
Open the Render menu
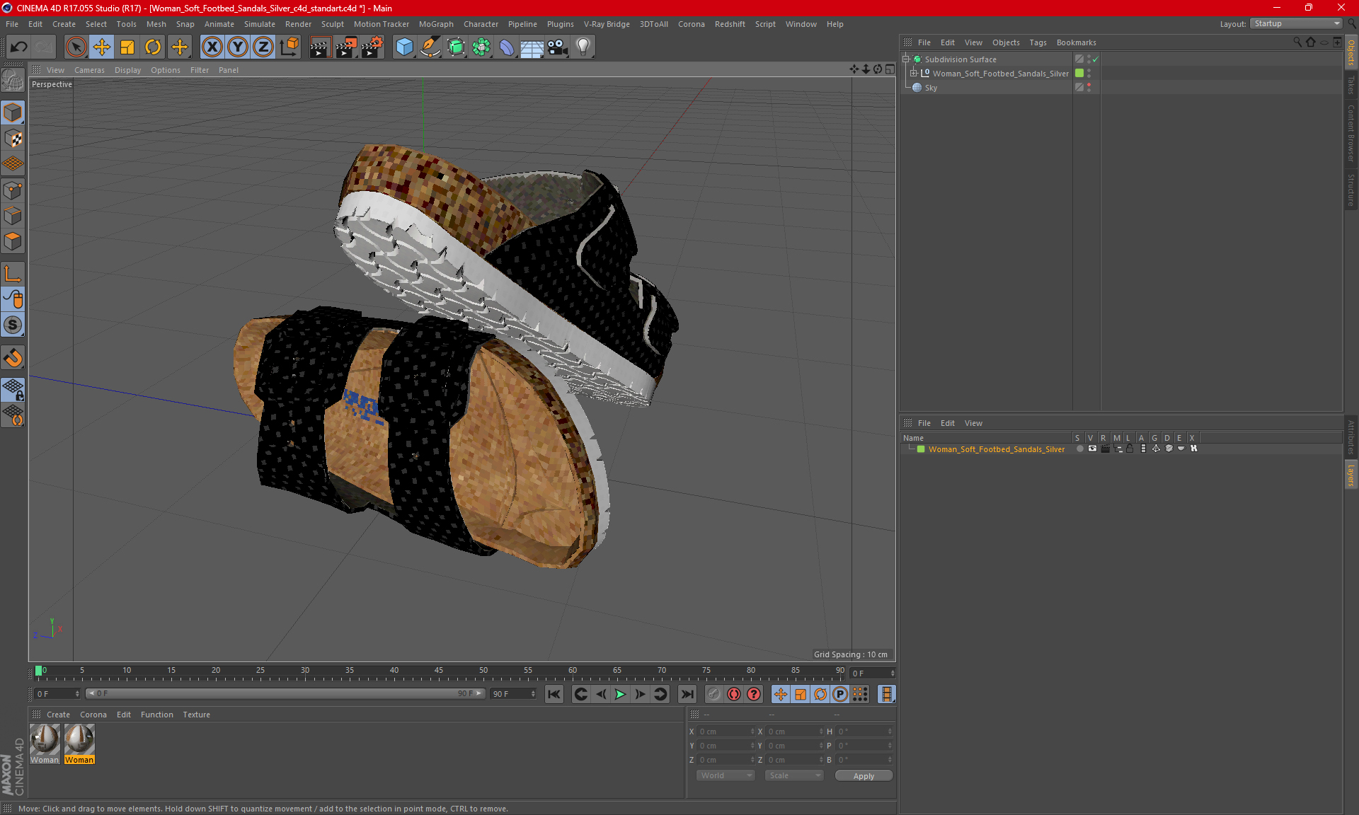(298, 24)
